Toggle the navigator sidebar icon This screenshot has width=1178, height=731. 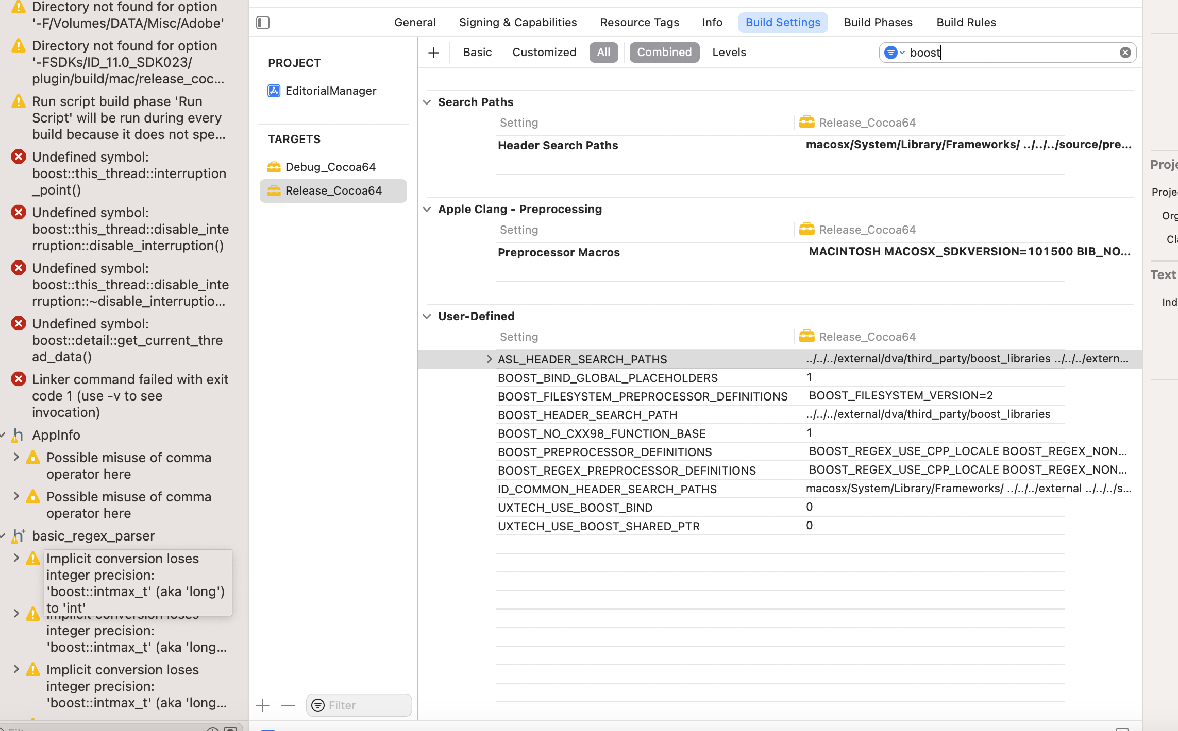pyautogui.click(x=263, y=23)
